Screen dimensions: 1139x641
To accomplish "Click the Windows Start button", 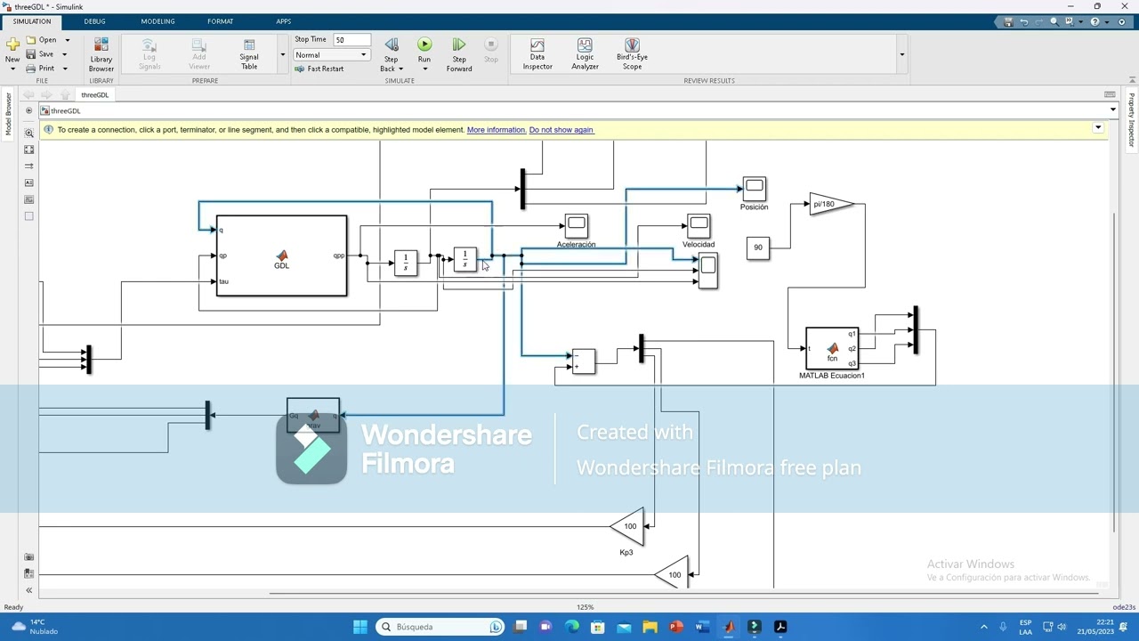I will click(x=360, y=627).
